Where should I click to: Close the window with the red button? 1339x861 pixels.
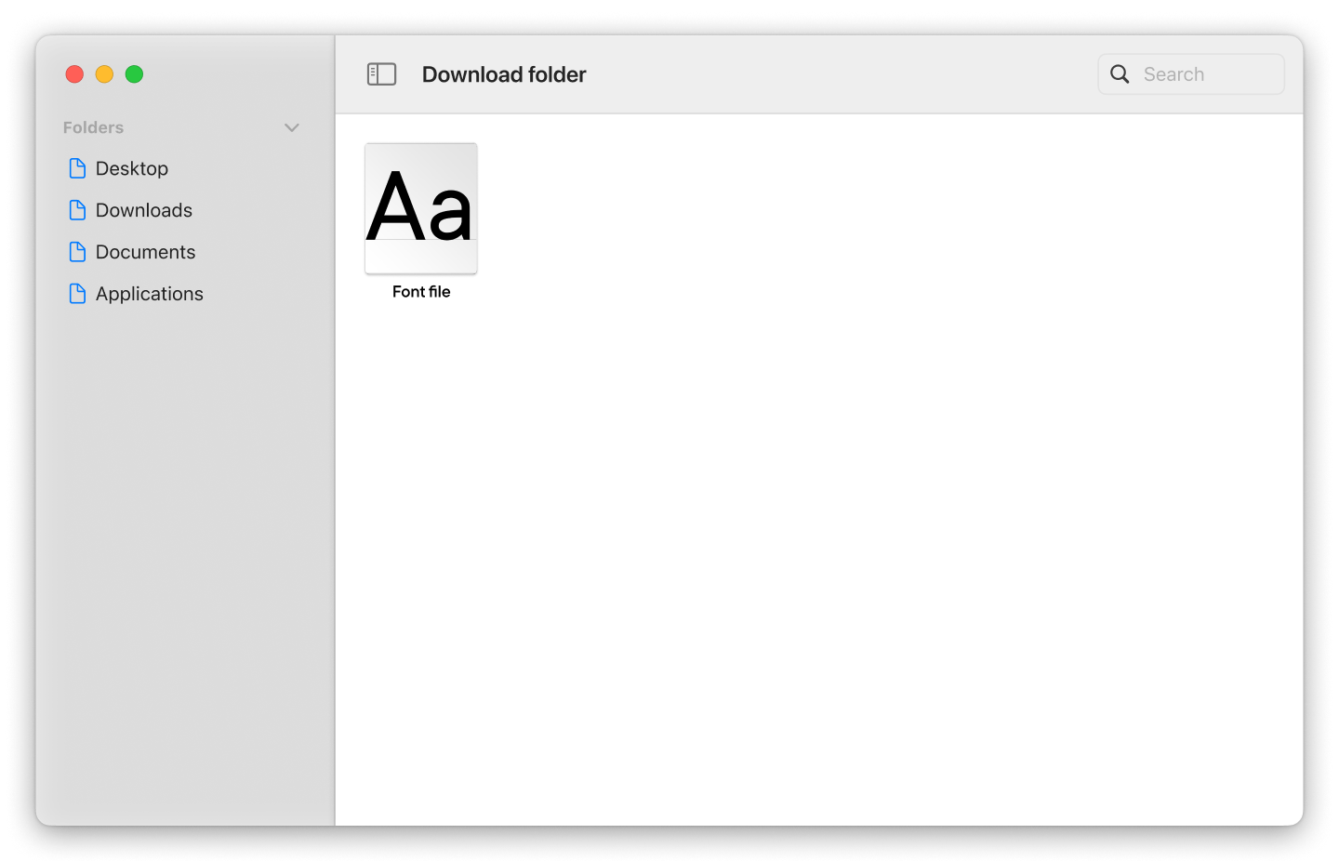point(74,74)
